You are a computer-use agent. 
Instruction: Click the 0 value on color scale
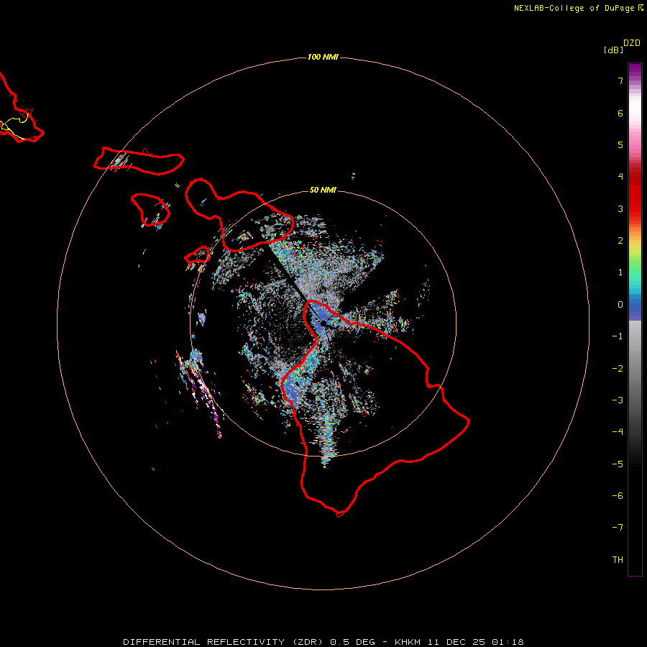[x=620, y=305]
